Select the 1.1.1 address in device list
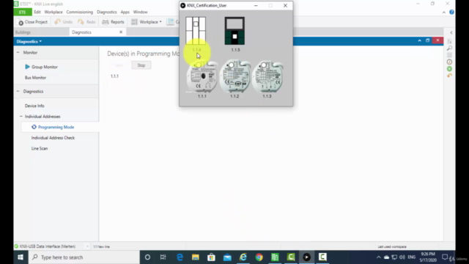The image size is (469, 264). coord(114,76)
